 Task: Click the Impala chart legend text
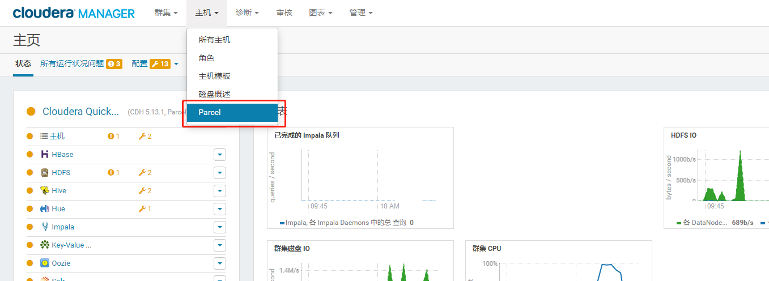[x=346, y=223]
